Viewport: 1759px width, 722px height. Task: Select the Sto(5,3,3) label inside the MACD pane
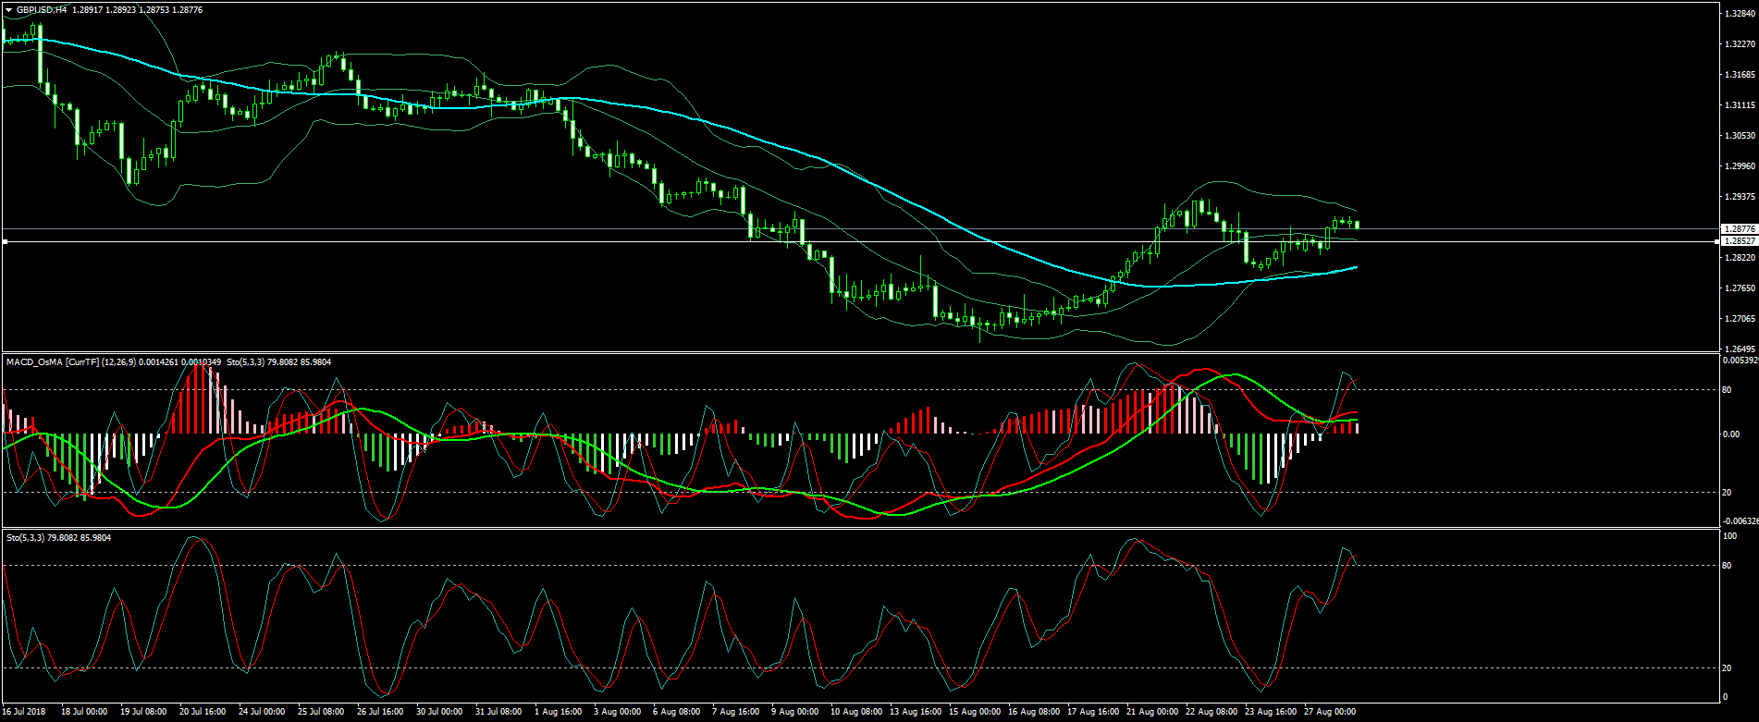247,362
